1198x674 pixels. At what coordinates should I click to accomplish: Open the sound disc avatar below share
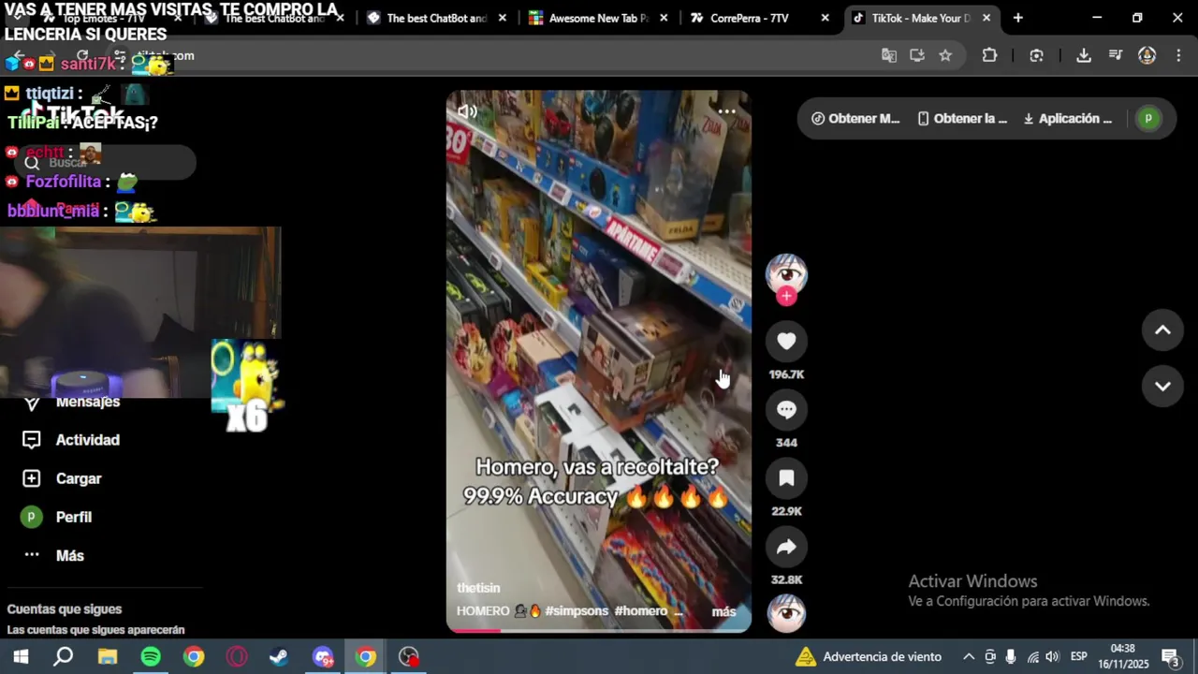(786, 613)
